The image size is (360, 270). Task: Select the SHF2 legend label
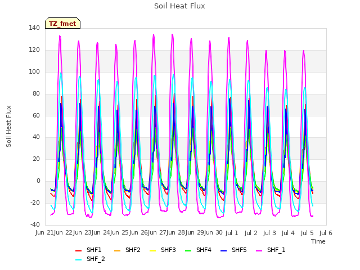[133, 250]
